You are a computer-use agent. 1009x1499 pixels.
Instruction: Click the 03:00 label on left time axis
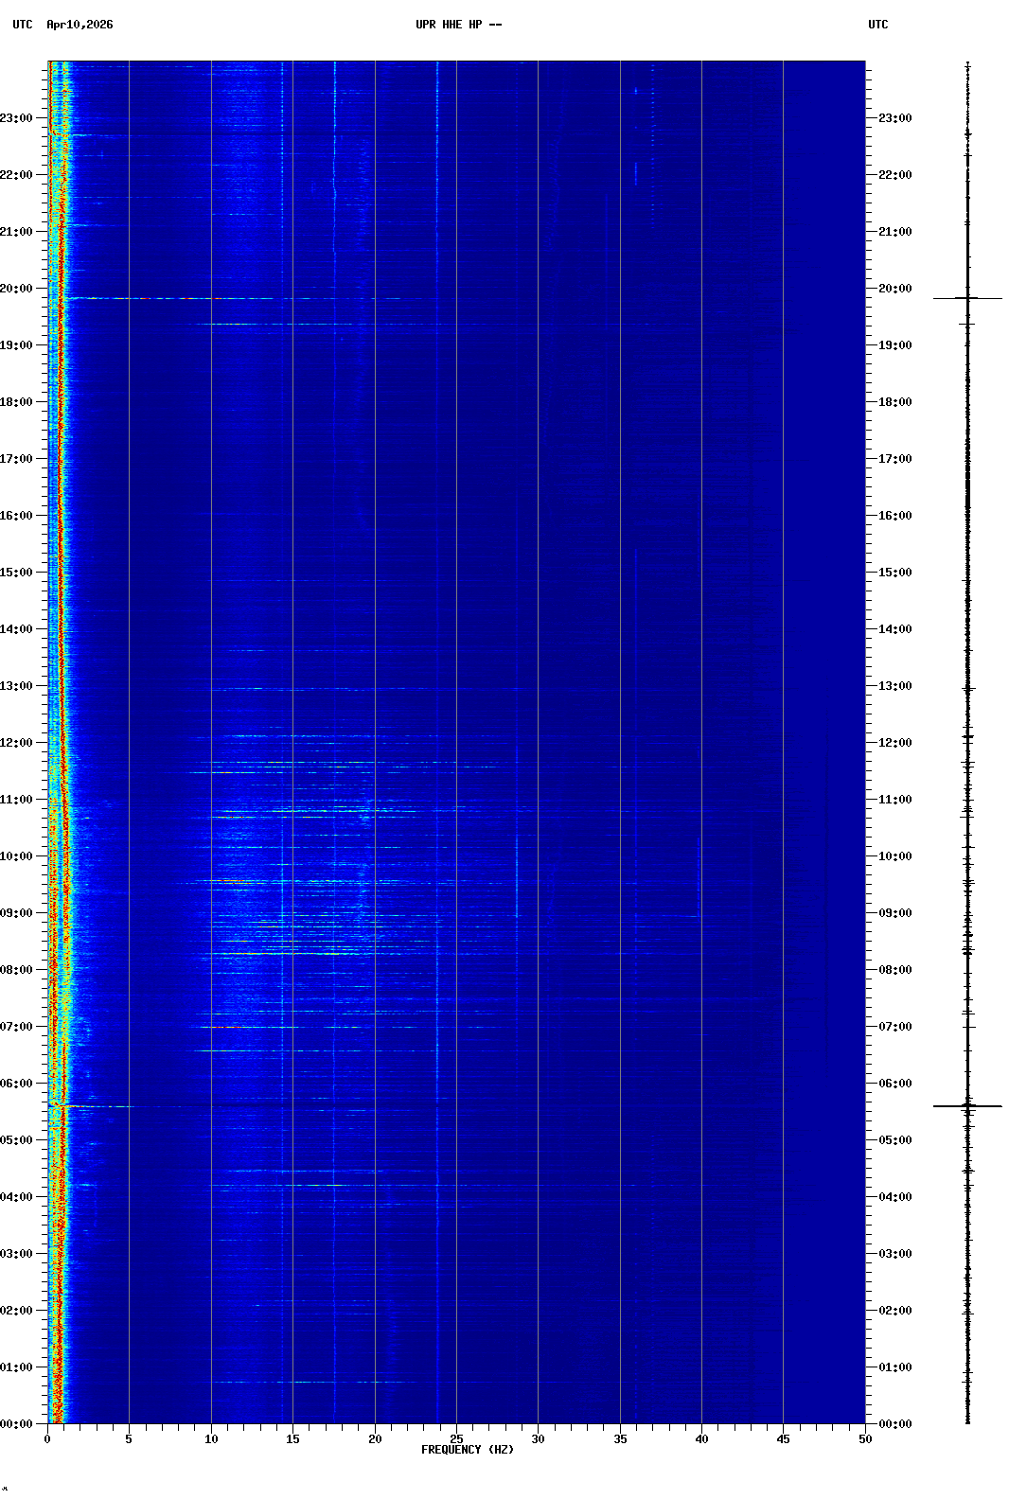pyautogui.click(x=17, y=1254)
